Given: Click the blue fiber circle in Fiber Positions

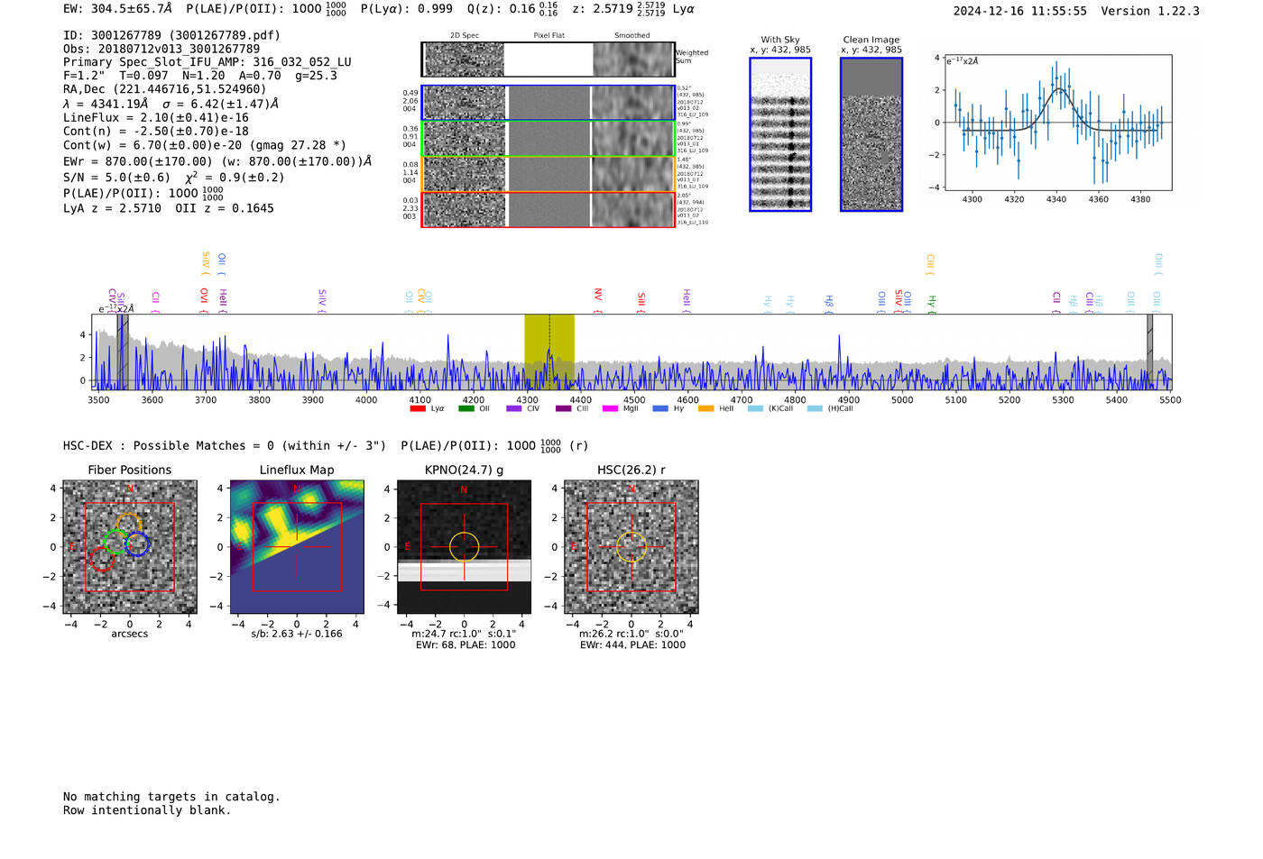Looking at the screenshot, I should [137, 544].
